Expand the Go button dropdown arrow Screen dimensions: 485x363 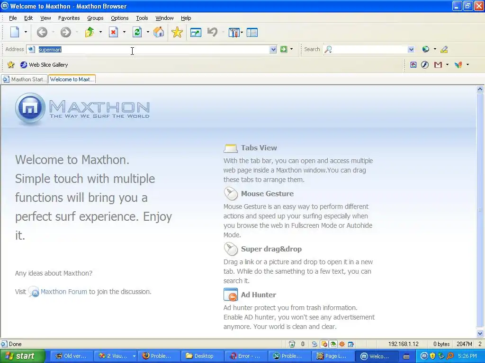click(291, 49)
